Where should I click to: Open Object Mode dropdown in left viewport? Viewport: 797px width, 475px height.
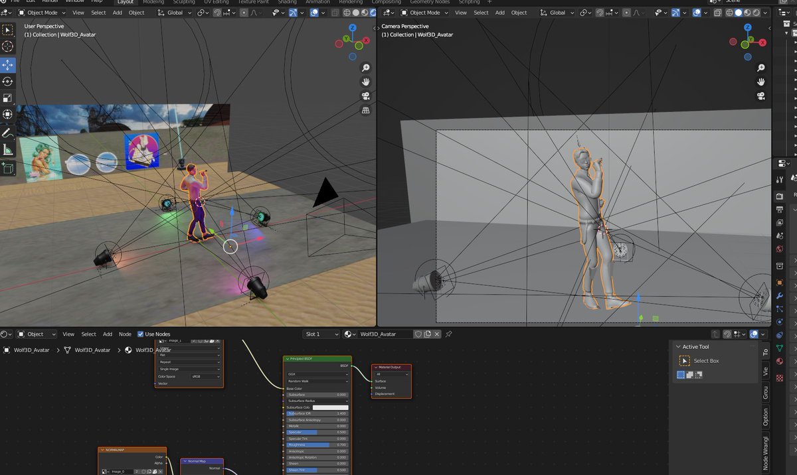click(41, 13)
